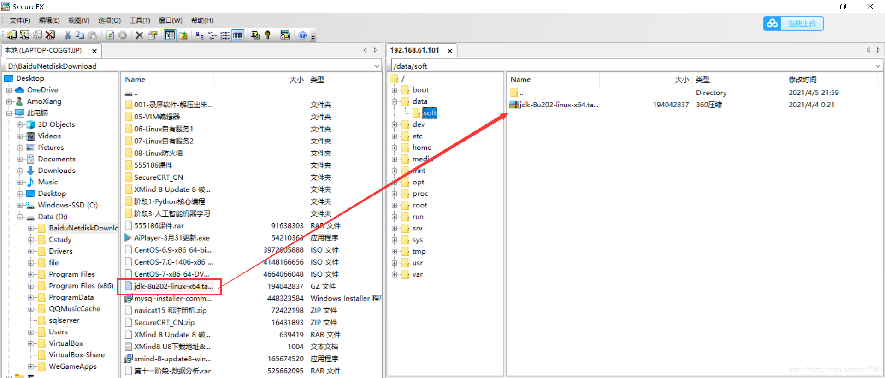Switch to the 本地 (LAPTOP-CQGGTJJP) tab
The image size is (885, 378).
coord(43,50)
